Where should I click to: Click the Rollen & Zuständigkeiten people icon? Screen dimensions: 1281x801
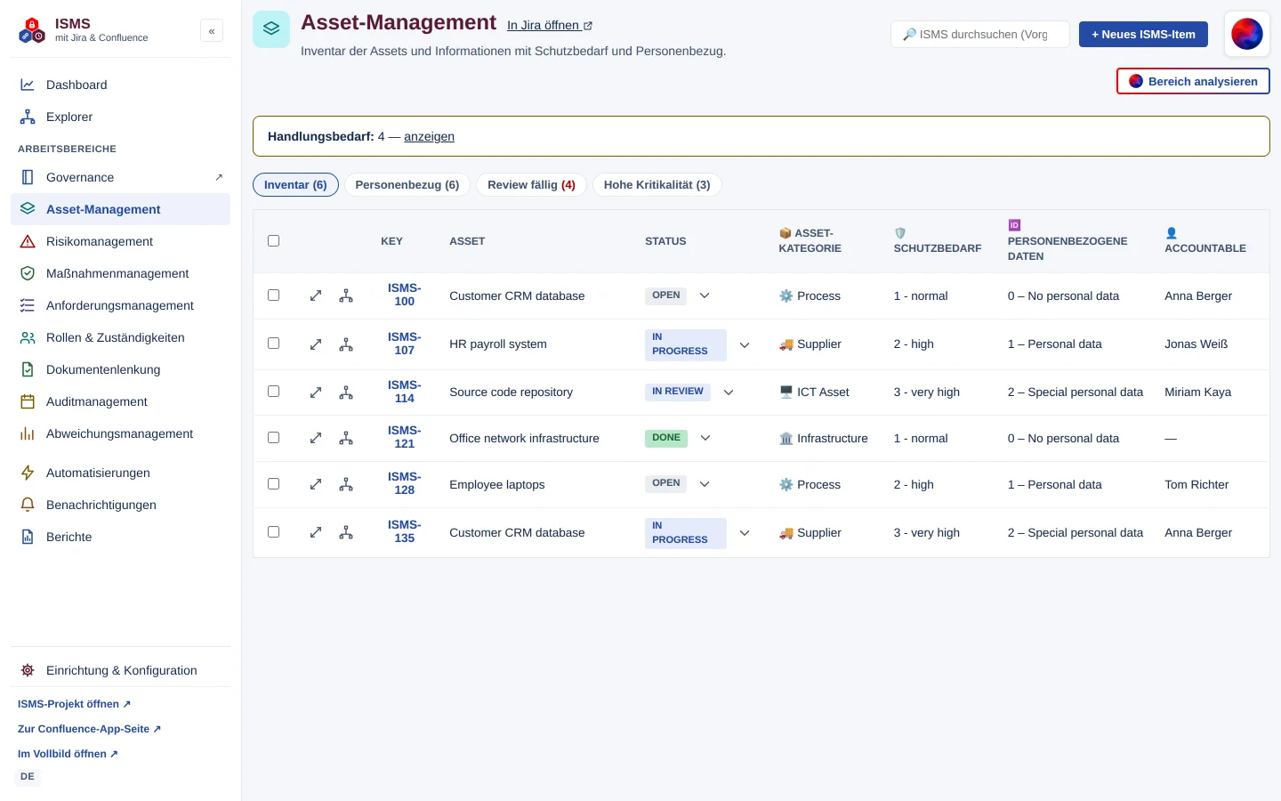pyautogui.click(x=28, y=337)
